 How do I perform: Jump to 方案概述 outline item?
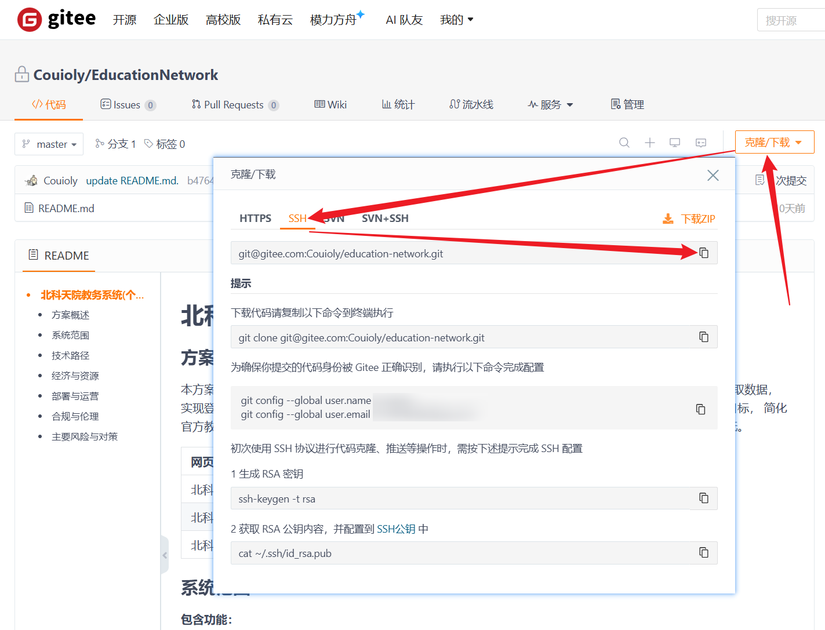pos(71,315)
